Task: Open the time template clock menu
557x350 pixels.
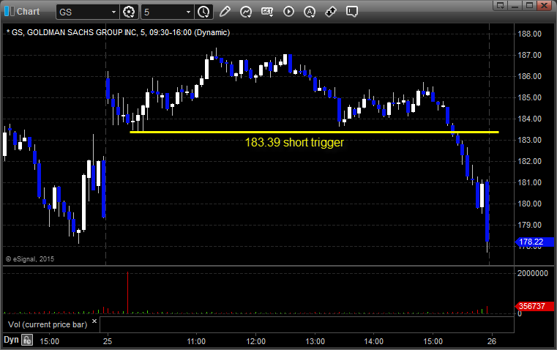Action: coord(203,12)
